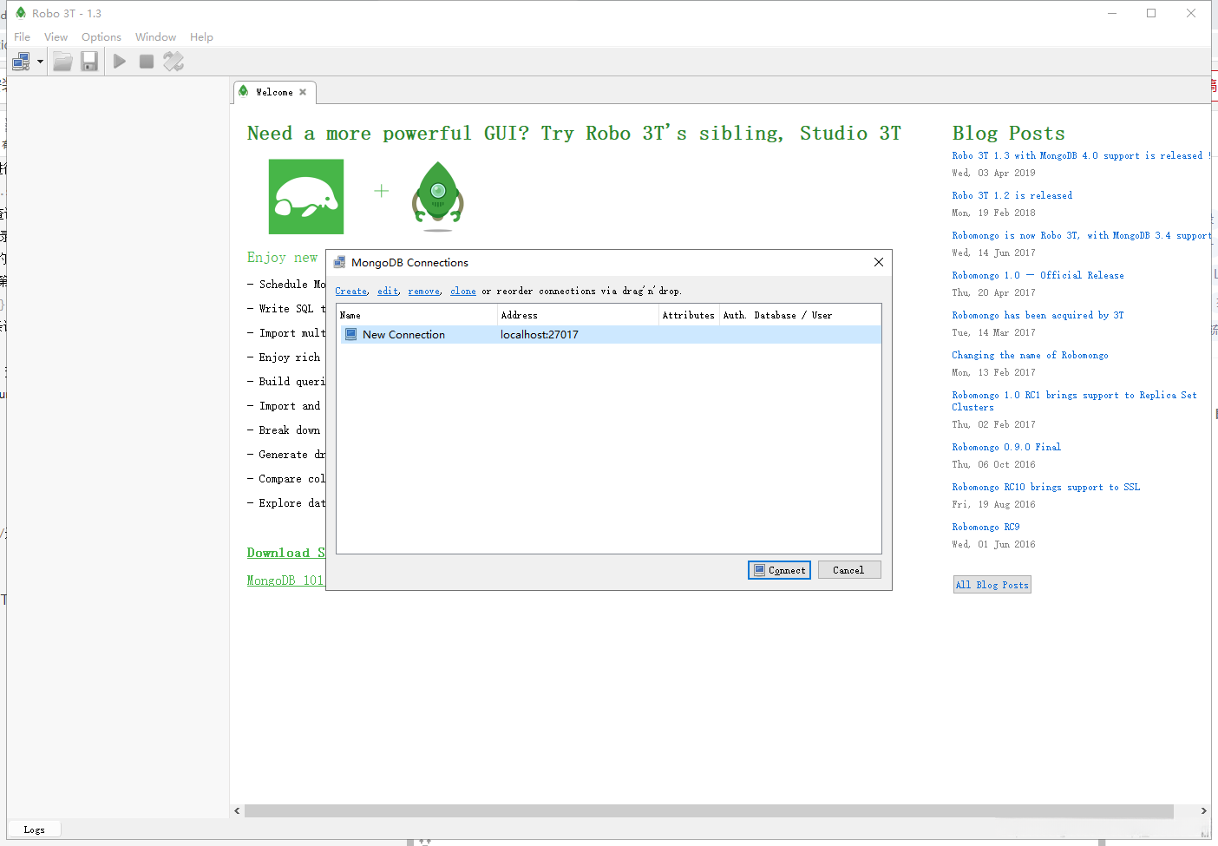The height and width of the screenshot is (846, 1218).
Task: Open Changing the name of Robomongo post
Action: (x=1031, y=356)
